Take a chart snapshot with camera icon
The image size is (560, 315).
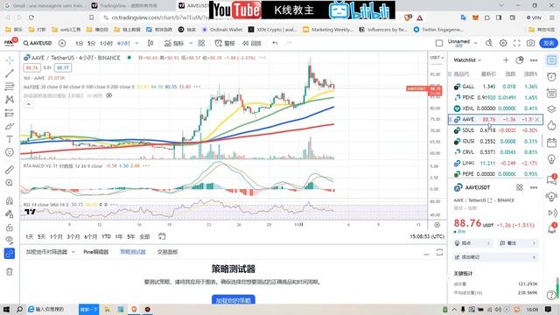[531, 43]
